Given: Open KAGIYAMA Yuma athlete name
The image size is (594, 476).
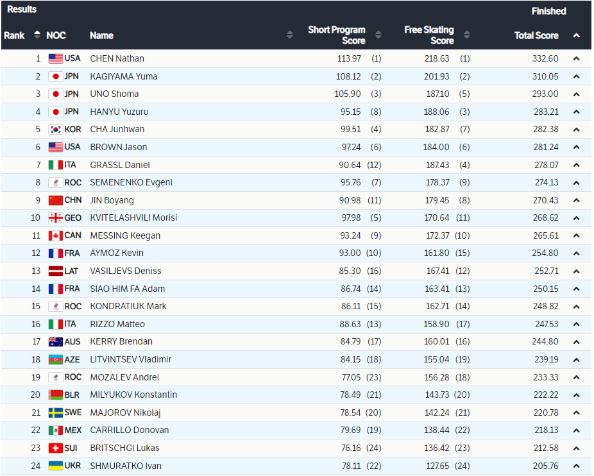Looking at the screenshot, I should pos(123,76).
